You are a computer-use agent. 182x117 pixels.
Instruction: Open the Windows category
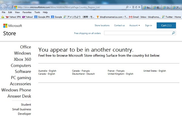[22, 53]
